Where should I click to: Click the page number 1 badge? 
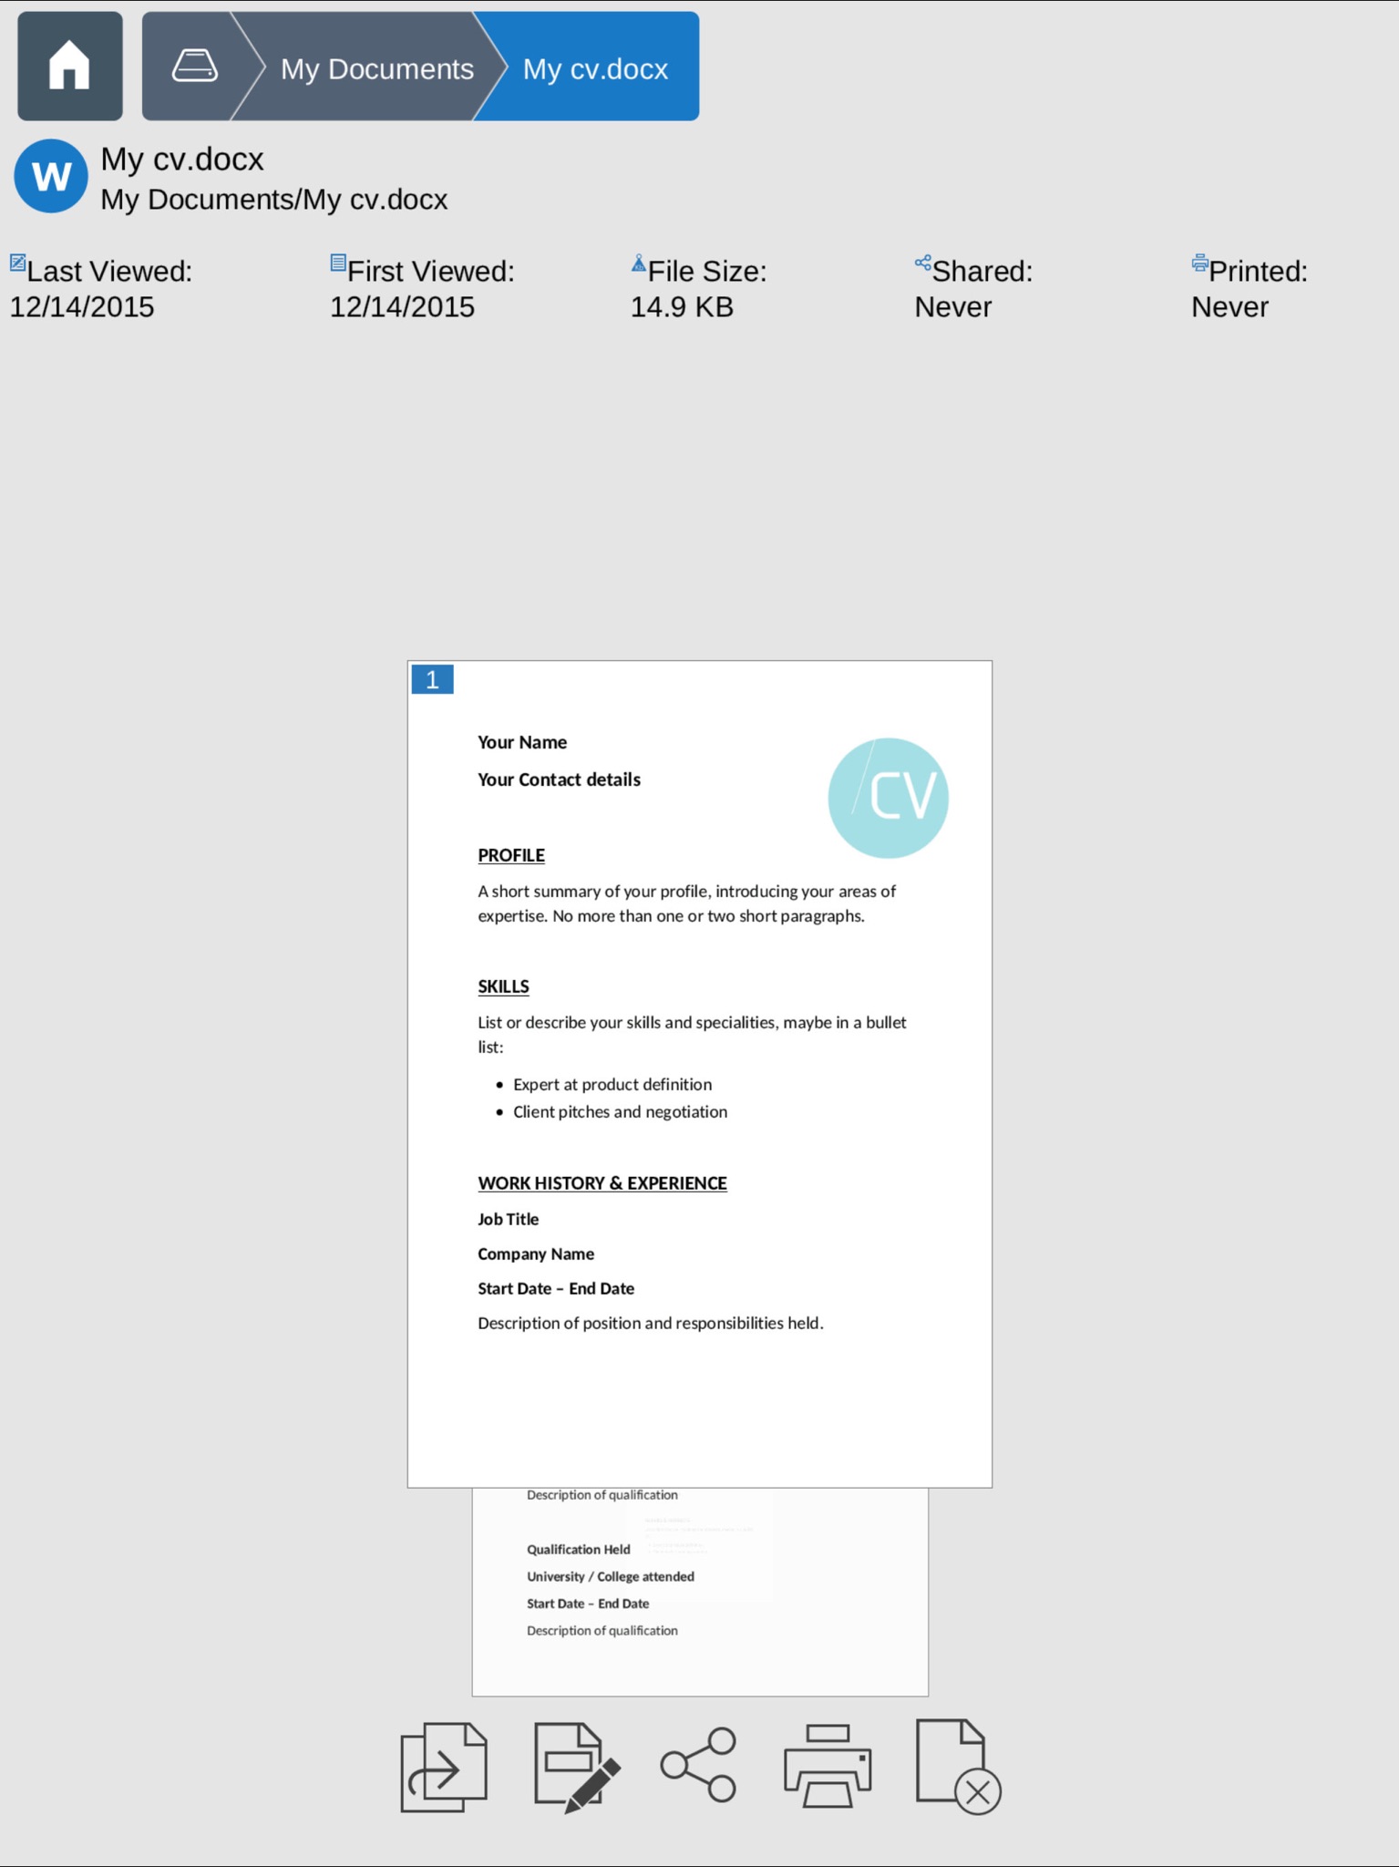(x=432, y=679)
